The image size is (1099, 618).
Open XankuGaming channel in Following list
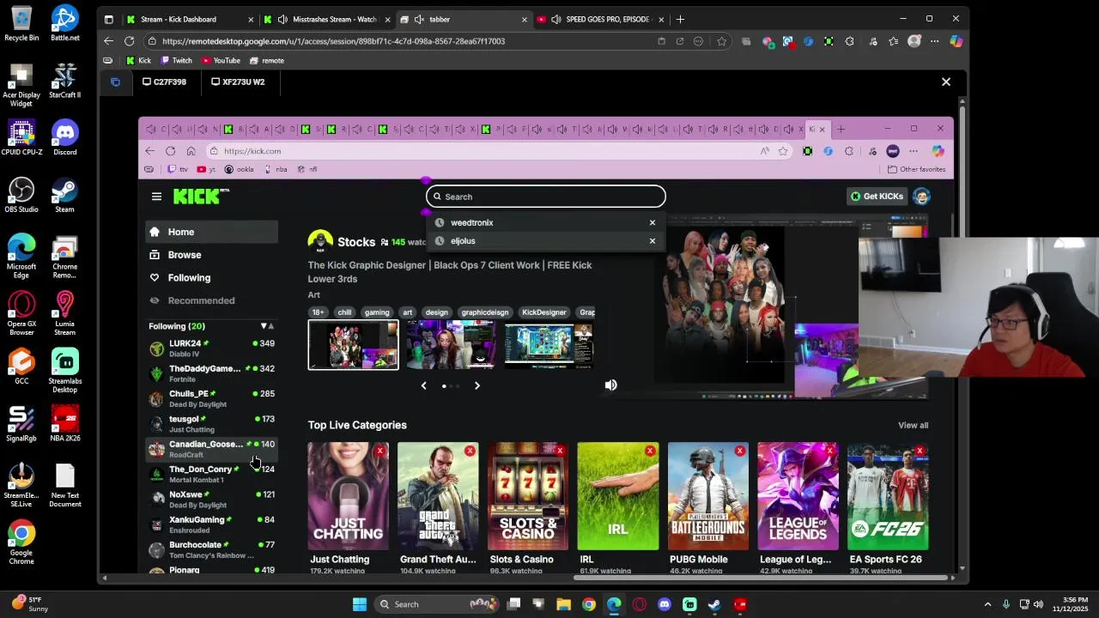tap(211, 524)
